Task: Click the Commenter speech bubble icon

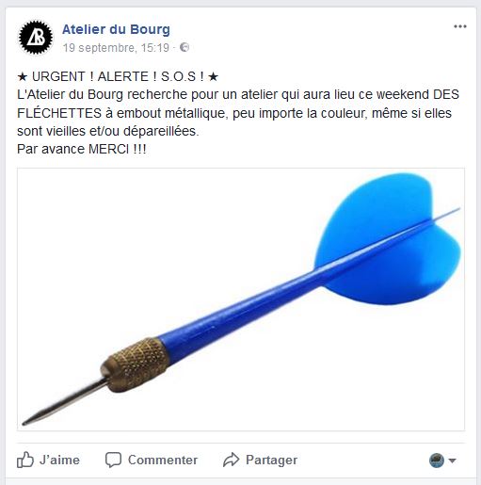Action: coord(113,461)
